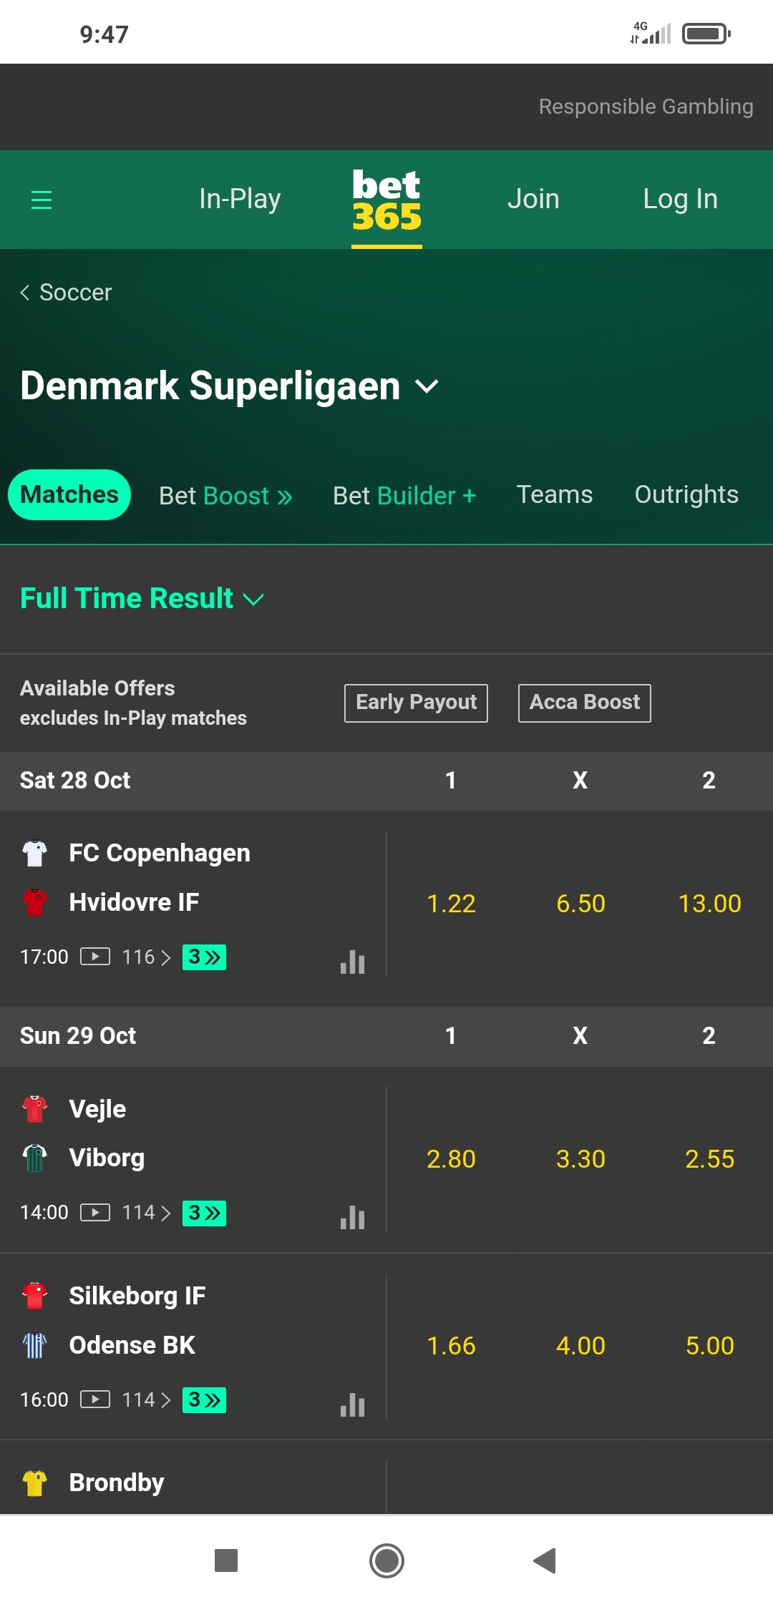Open the Responsible Gambling link
This screenshot has height=1607, width=773.
tap(646, 107)
